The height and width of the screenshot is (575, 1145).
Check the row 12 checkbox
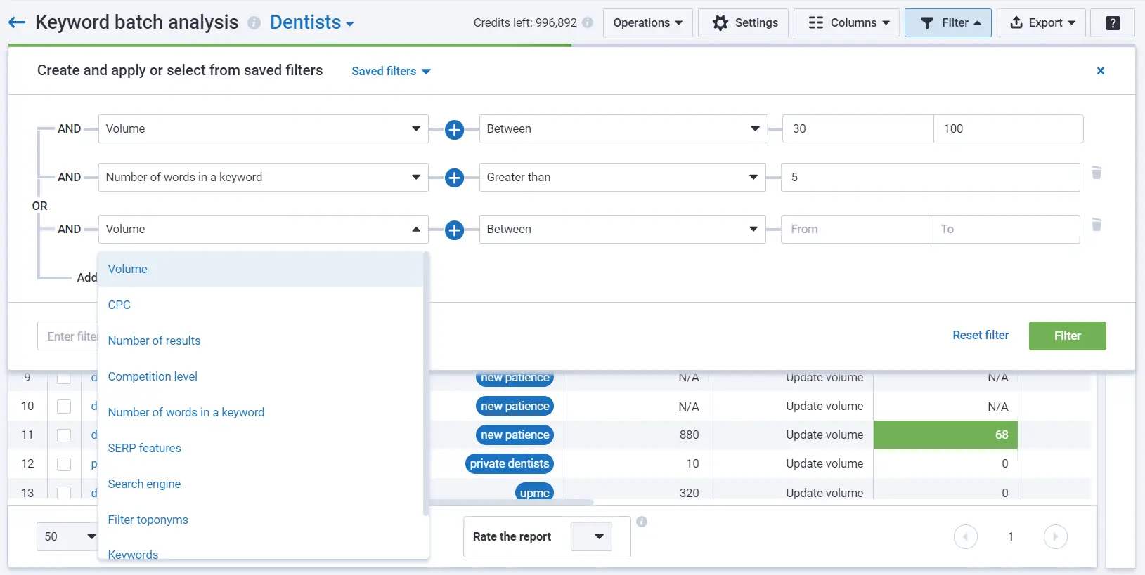click(x=64, y=464)
